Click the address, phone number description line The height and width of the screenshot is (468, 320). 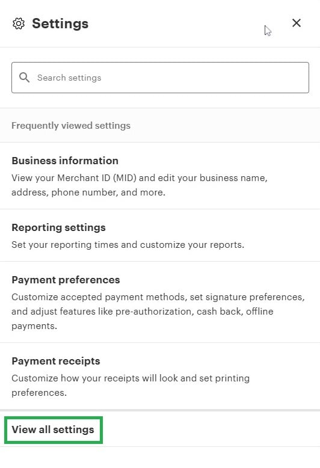(88, 192)
